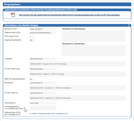Click the 'Referenzcode (ARC)' label near Bezugsnummer
Image resolution: width=134 pixels, height=121 pixels.
tap(13, 33)
